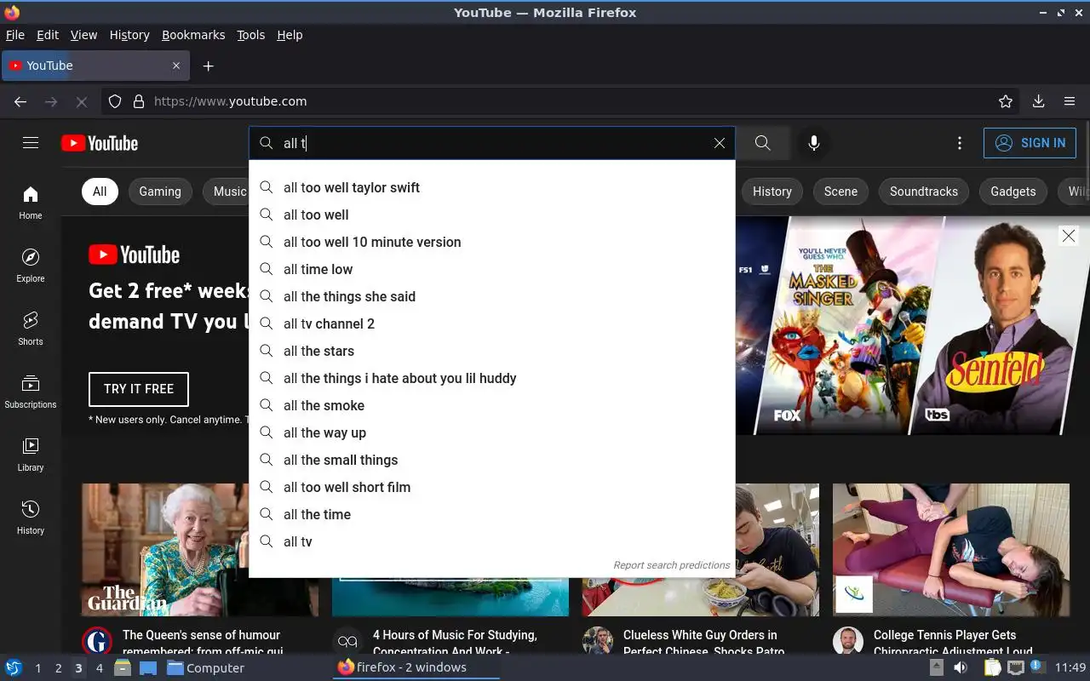Select the History filter chip

[772, 192]
